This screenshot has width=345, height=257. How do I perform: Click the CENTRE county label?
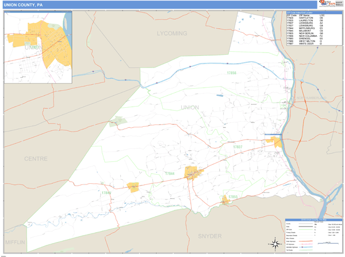(x=36, y=158)
